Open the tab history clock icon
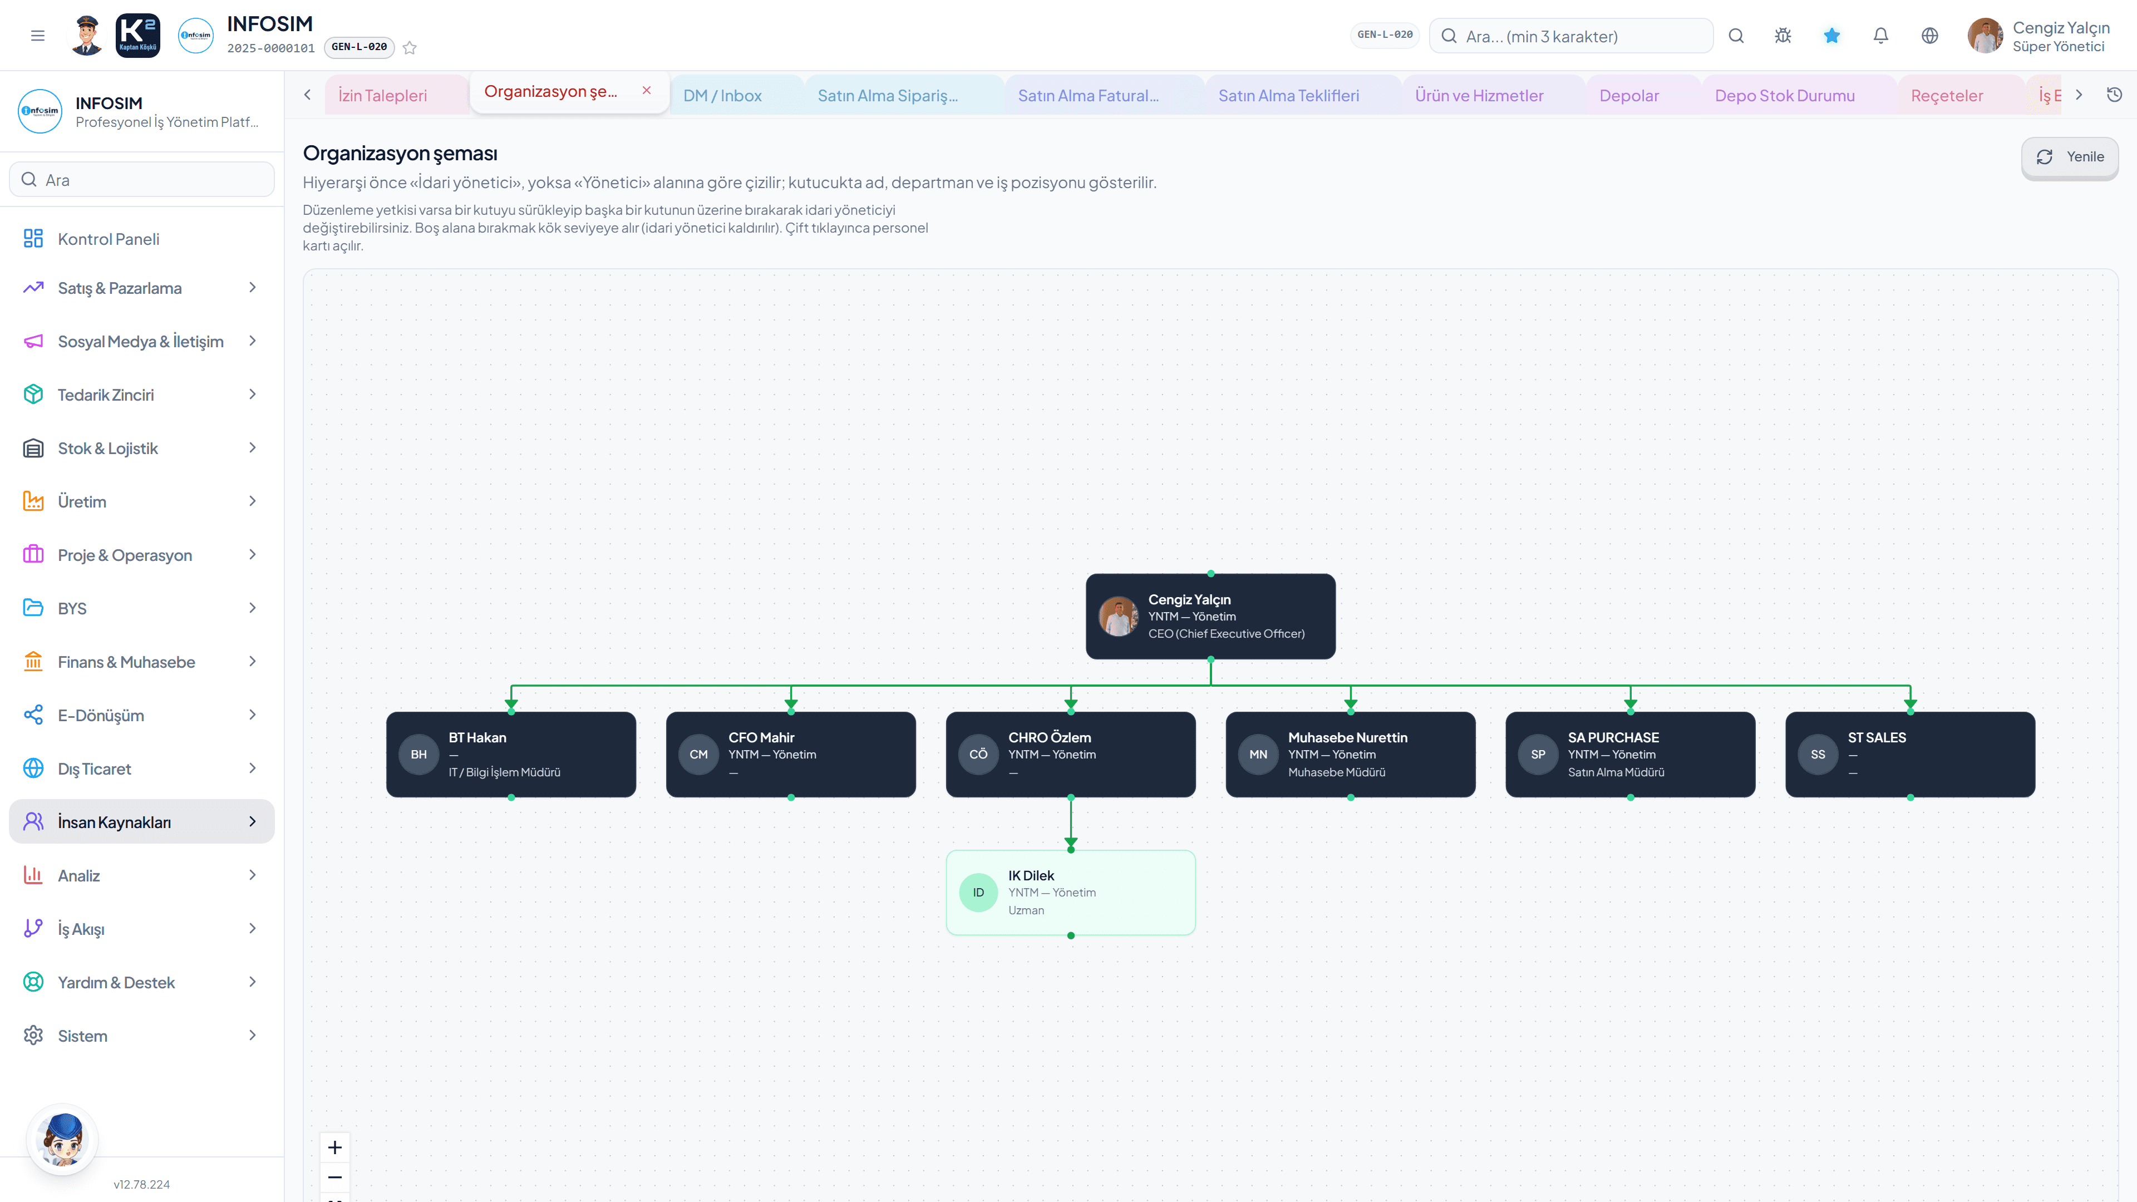This screenshot has height=1202, width=2137. (x=2115, y=95)
